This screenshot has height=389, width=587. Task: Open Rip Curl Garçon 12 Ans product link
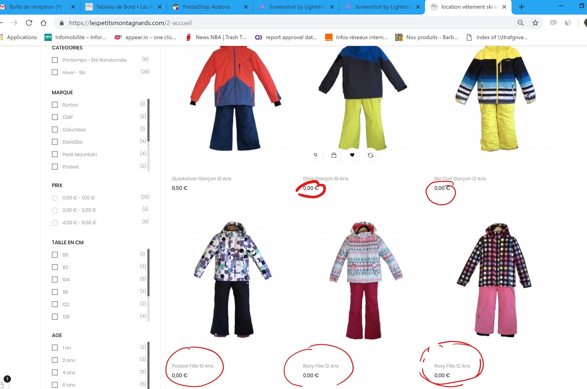[x=460, y=179]
